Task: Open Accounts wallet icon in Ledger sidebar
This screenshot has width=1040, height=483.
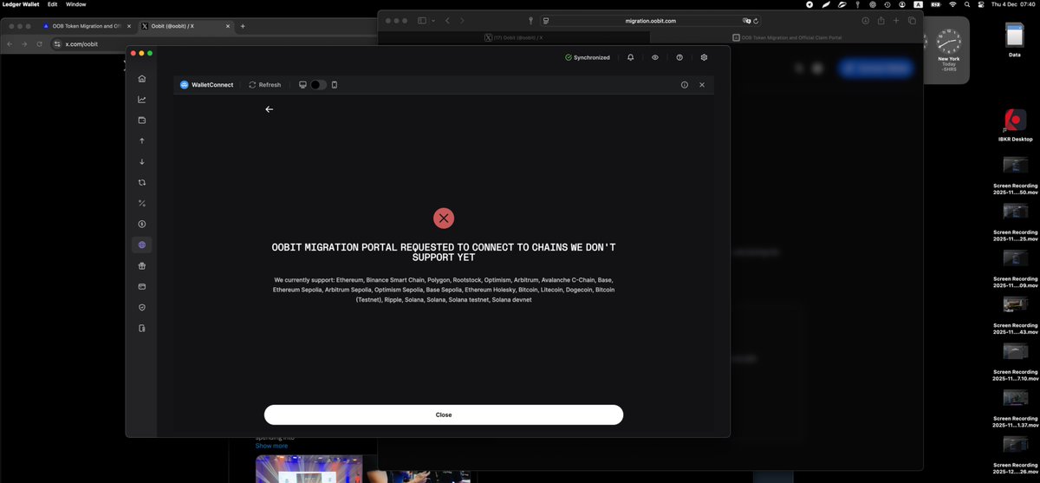Action: click(x=142, y=121)
